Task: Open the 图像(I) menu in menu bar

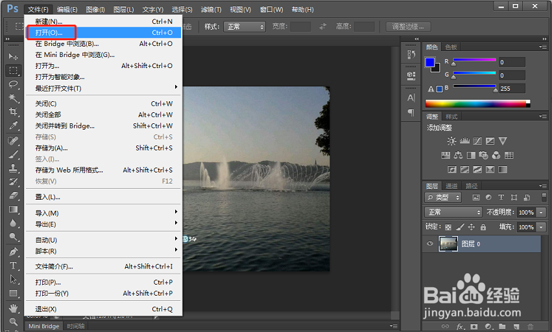Action: [95, 10]
